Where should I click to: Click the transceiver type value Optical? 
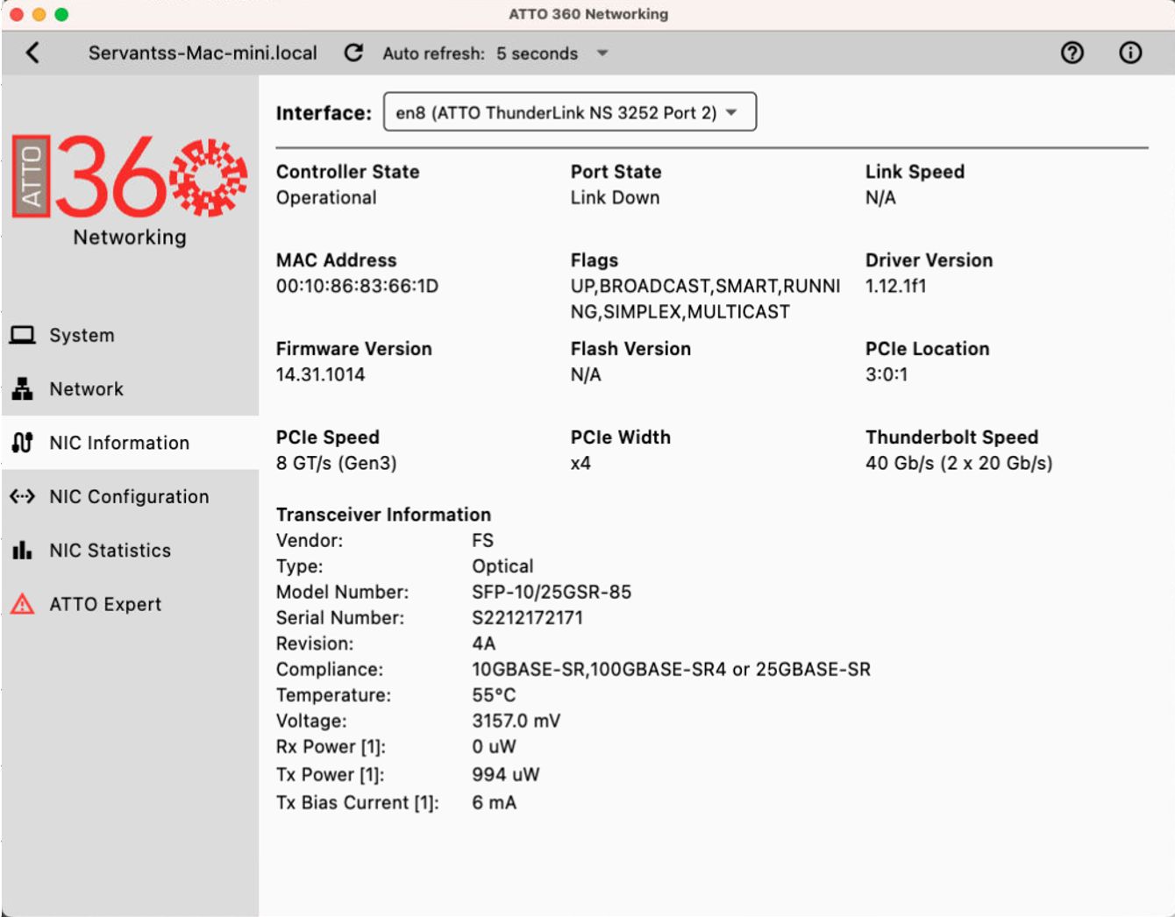pos(502,566)
